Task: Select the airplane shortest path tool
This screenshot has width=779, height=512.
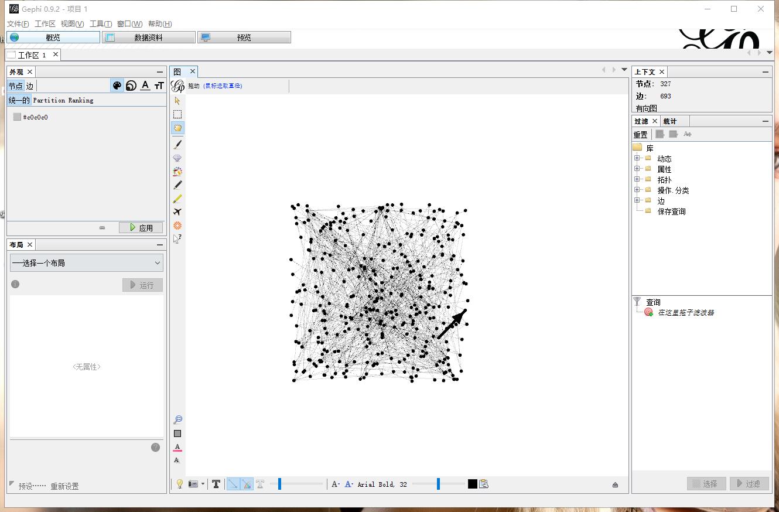Action: (x=177, y=212)
